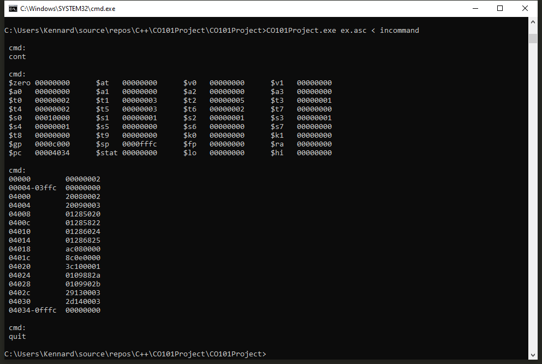Click the vertical scrollbar thumb
Screen dimensions: 542x364
click(533, 38)
